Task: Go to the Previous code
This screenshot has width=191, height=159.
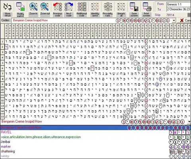Action: (58, 9)
